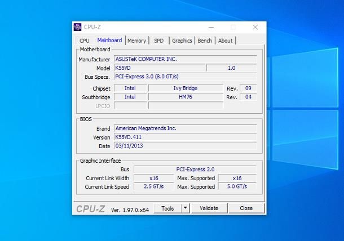Click the Close button at bottom
344x241 pixels.
click(246, 208)
